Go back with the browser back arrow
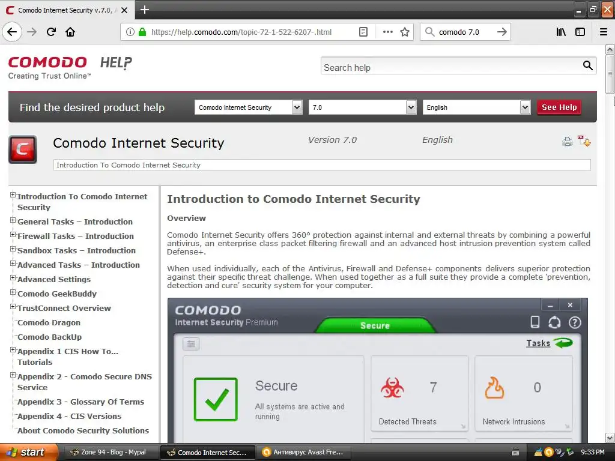Screen dimensions: 615x461 [x=12, y=32]
